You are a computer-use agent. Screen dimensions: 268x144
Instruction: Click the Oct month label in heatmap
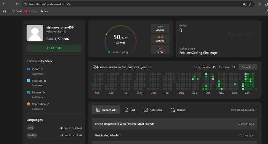(x=208, y=93)
